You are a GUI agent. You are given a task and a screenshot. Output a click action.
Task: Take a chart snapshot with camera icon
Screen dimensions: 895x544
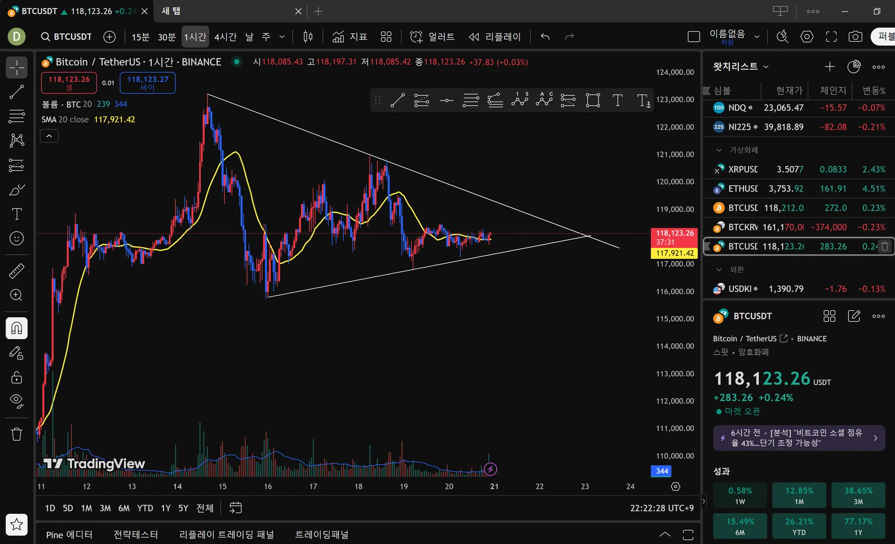point(855,37)
